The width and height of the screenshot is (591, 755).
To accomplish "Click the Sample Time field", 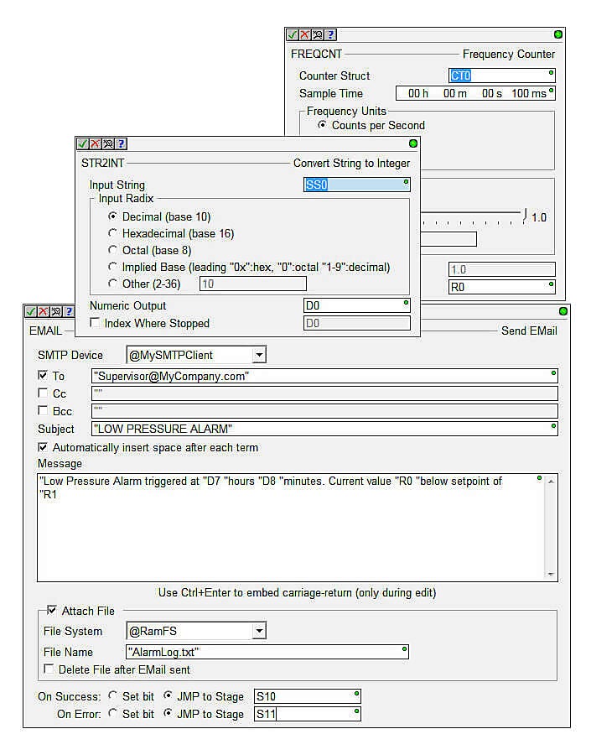I will 475,93.
